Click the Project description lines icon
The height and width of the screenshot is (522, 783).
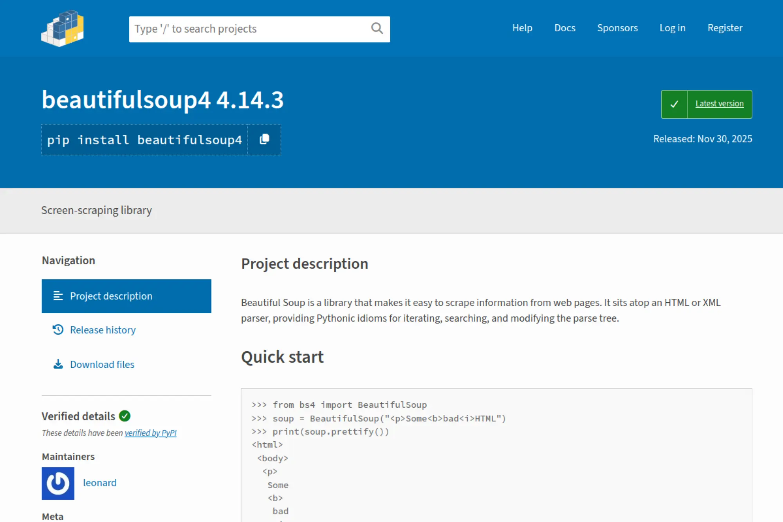[x=58, y=296]
